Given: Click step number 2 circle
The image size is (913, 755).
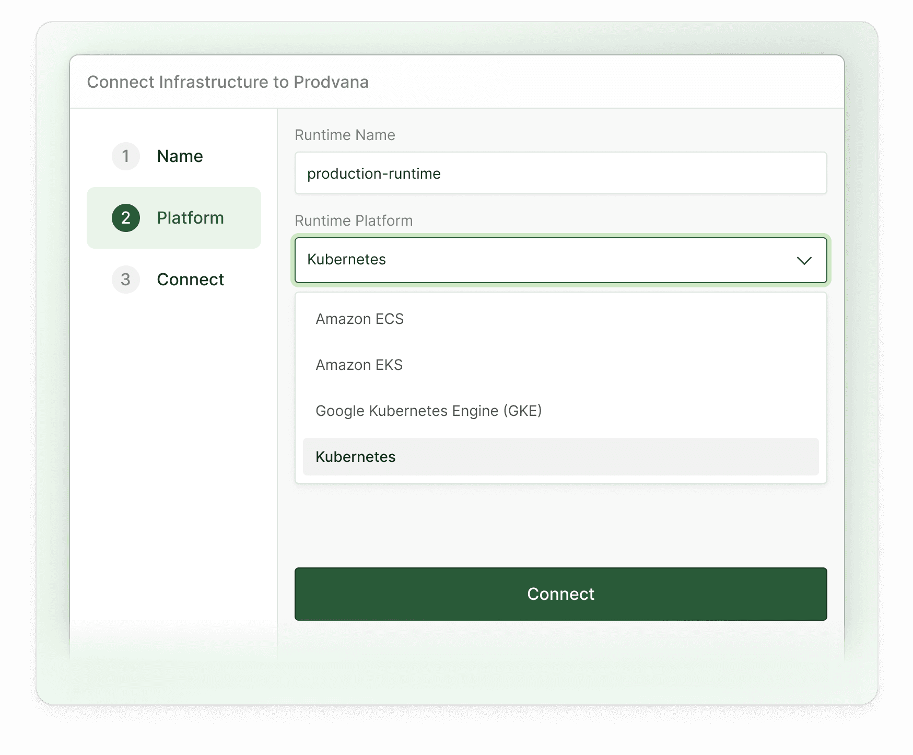Looking at the screenshot, I should point(126,218).
